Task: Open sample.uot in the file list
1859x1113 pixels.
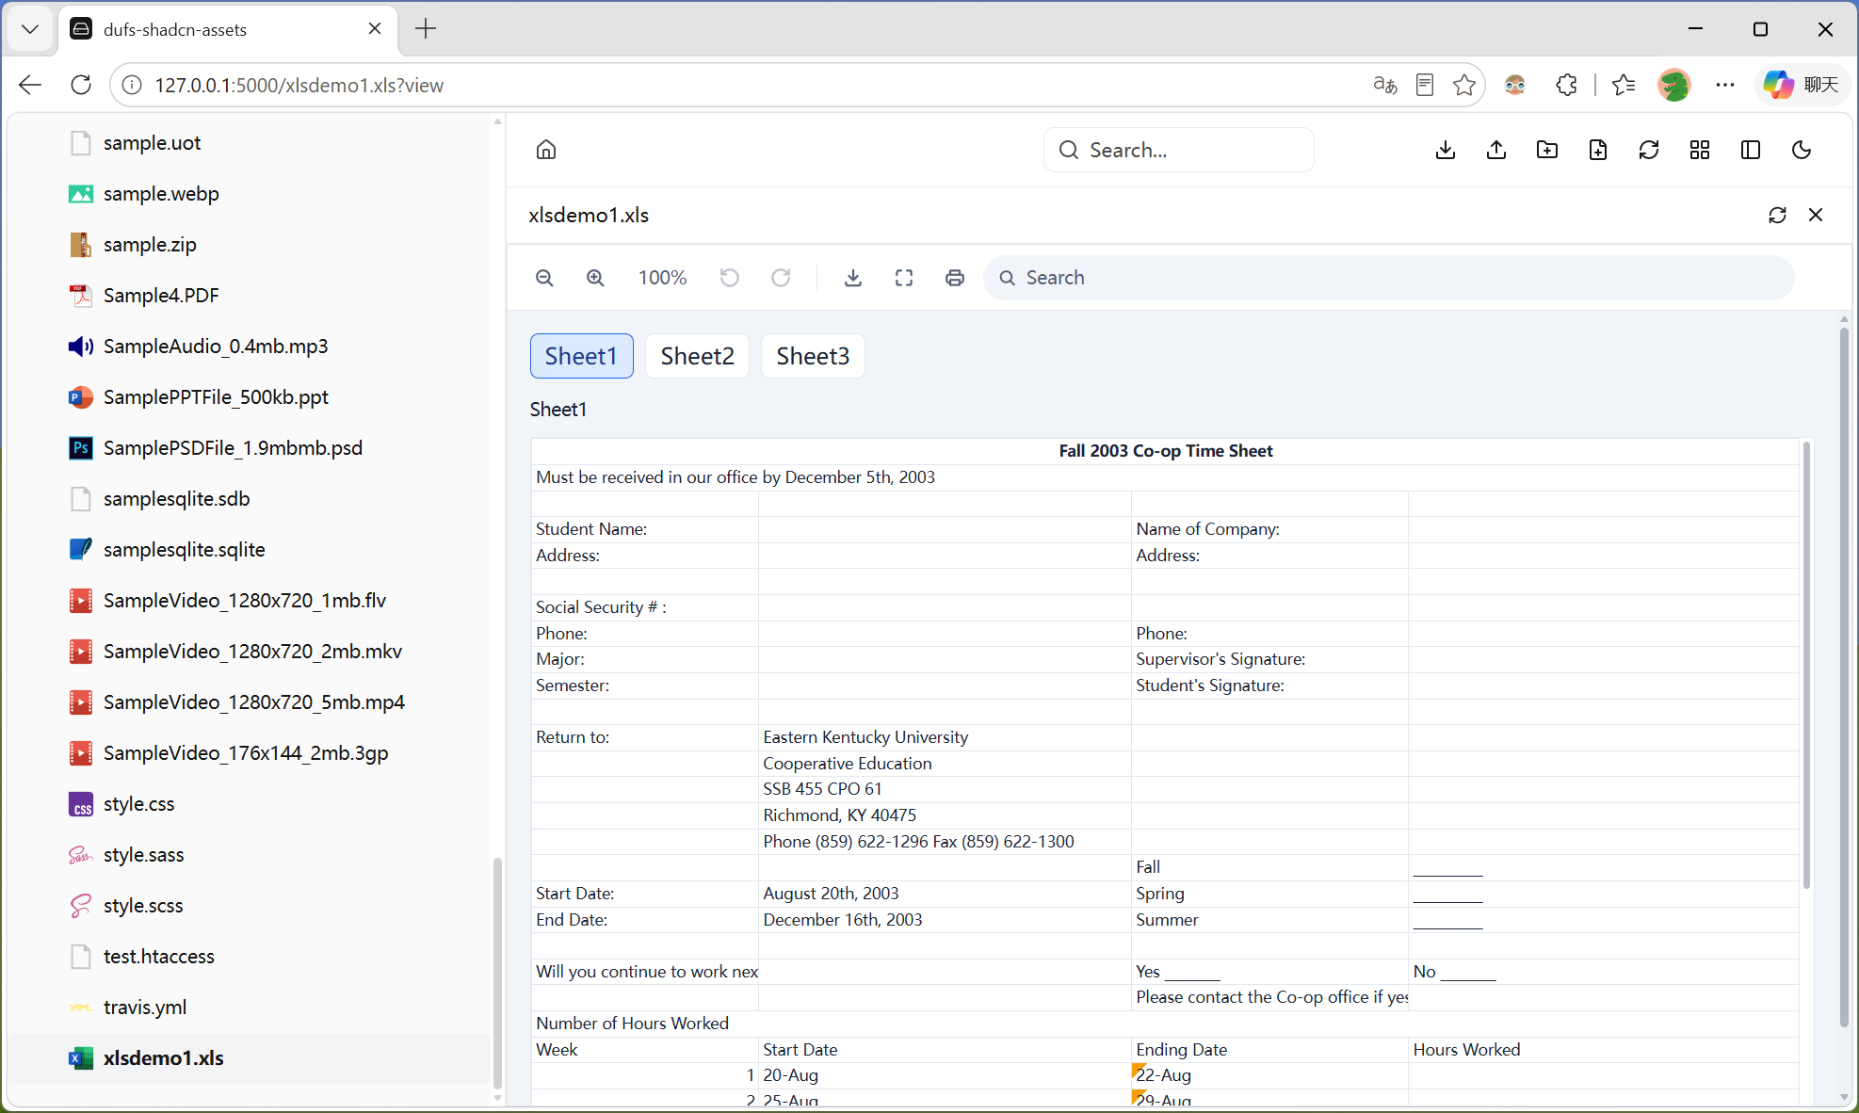Action: point(250,143)
